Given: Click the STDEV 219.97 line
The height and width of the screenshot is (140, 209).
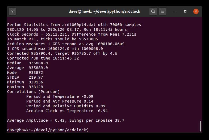Looking at the screenshot, I should [x=25, y=77].
